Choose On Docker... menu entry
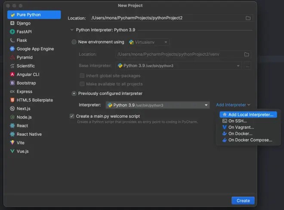 click(x=248, y=134)
